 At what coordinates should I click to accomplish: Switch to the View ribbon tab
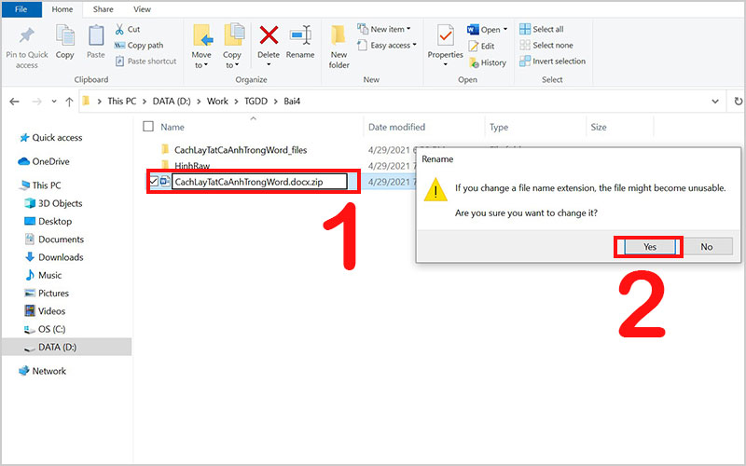click(142, 9)
